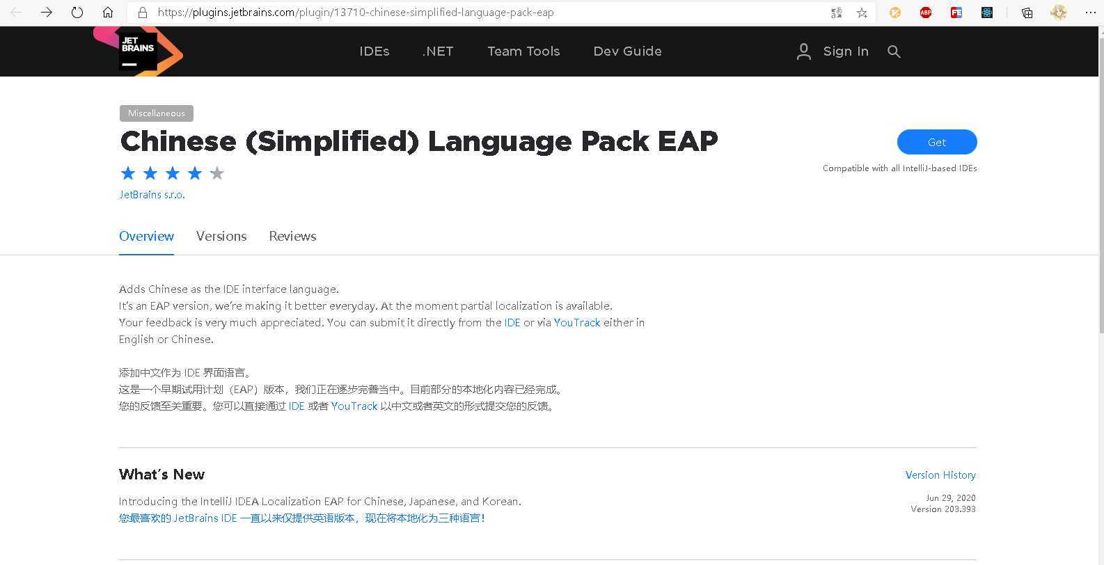1104x565 pixels.
Task: Click the user account icon
Action: [804, 51]
